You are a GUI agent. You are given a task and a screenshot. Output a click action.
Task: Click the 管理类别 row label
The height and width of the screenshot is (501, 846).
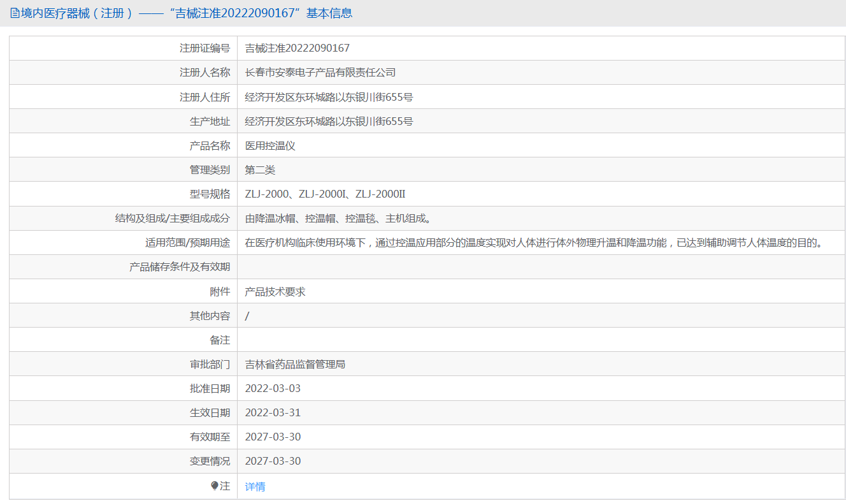pos(210,170)
